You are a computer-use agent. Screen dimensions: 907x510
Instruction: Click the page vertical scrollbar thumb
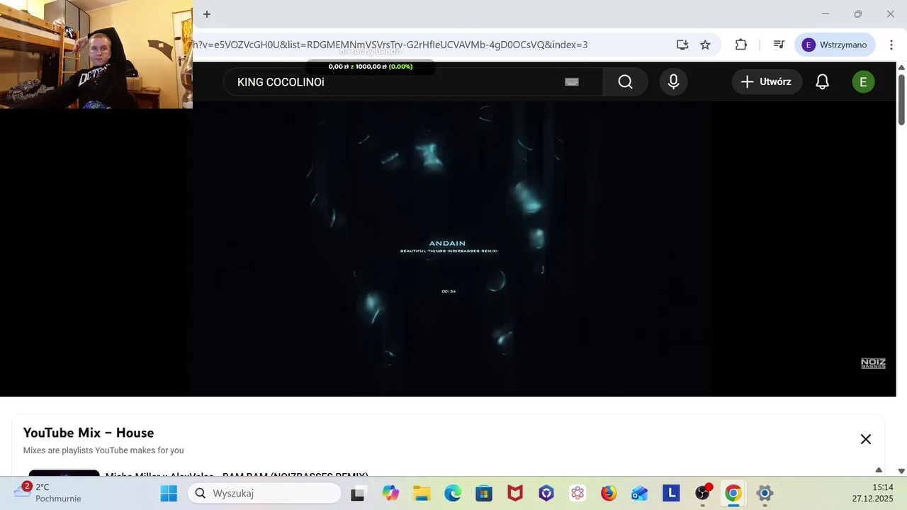click(901, 99)
